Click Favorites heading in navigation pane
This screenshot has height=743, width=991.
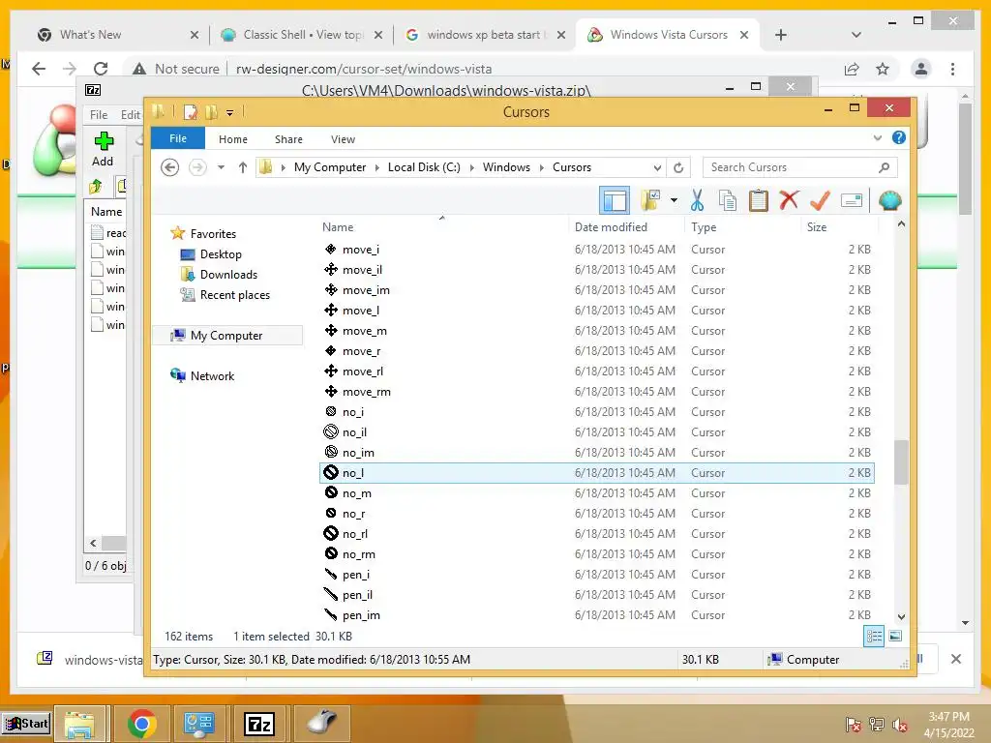pos(213,234)
